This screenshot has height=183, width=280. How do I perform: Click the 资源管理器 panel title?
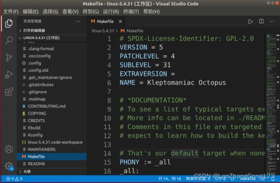coord(32,21)
